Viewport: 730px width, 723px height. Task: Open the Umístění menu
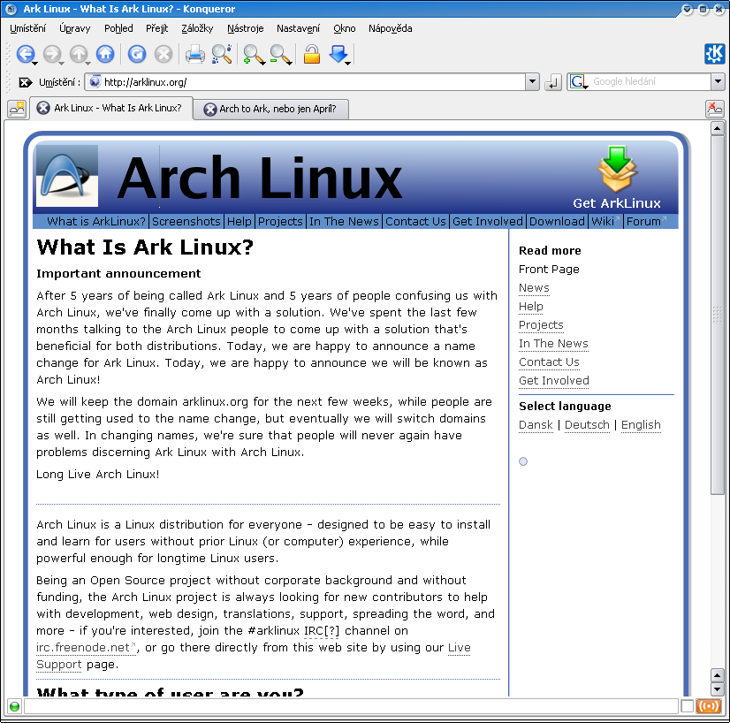click(28, 28)
